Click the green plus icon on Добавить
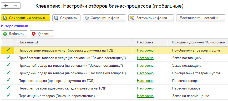The width and height of the screenshot is (228, 101). [x=5, y=34]
